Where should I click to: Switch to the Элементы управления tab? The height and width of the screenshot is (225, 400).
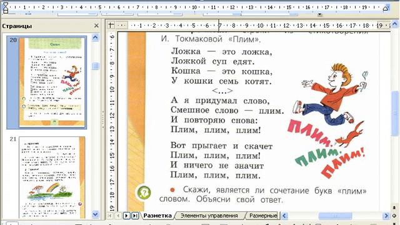pyautogui.click(x=209, y=216)
